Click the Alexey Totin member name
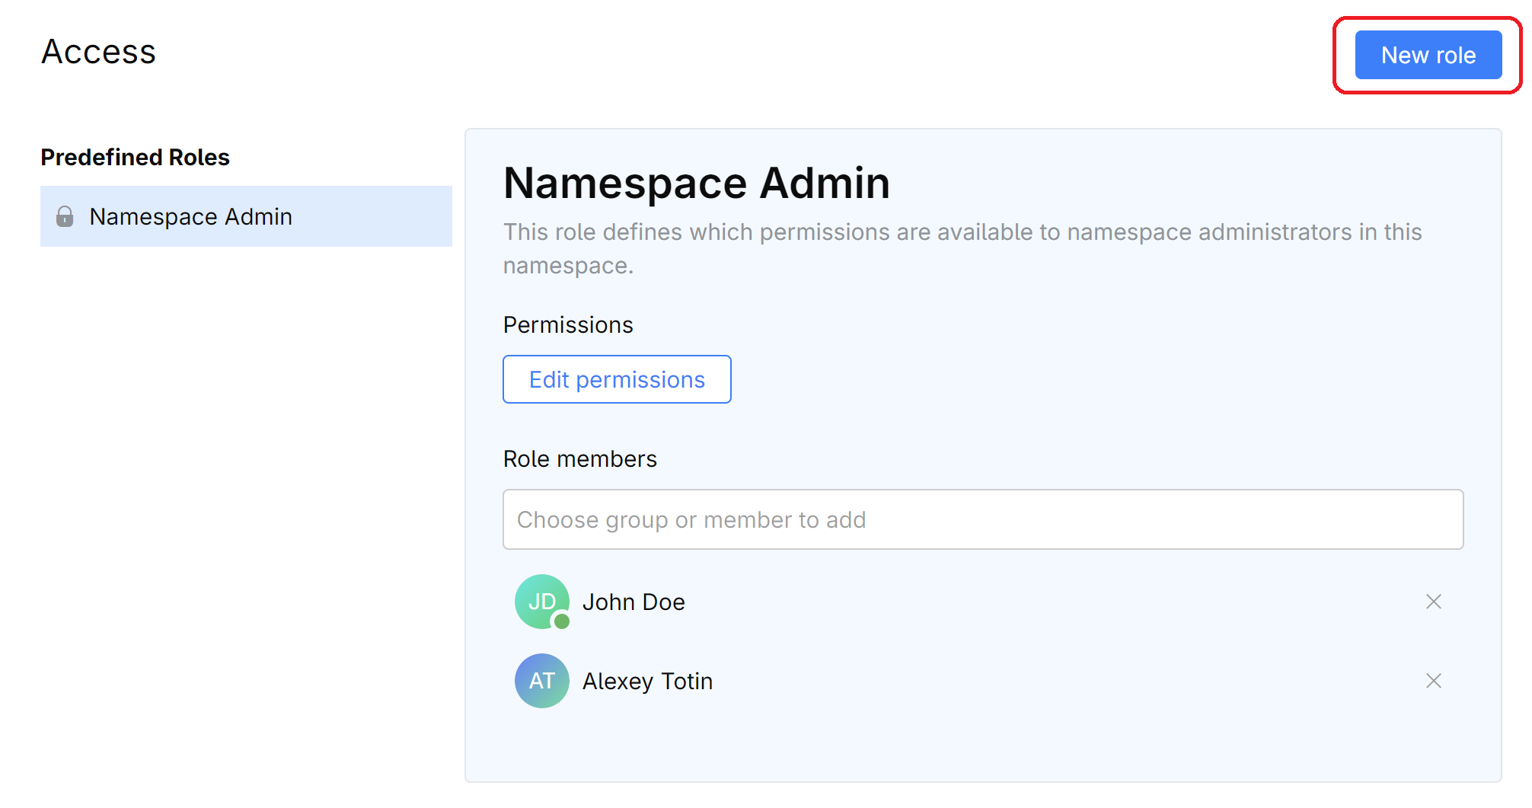Screen dimensions: 1532x808 point(647,681)
